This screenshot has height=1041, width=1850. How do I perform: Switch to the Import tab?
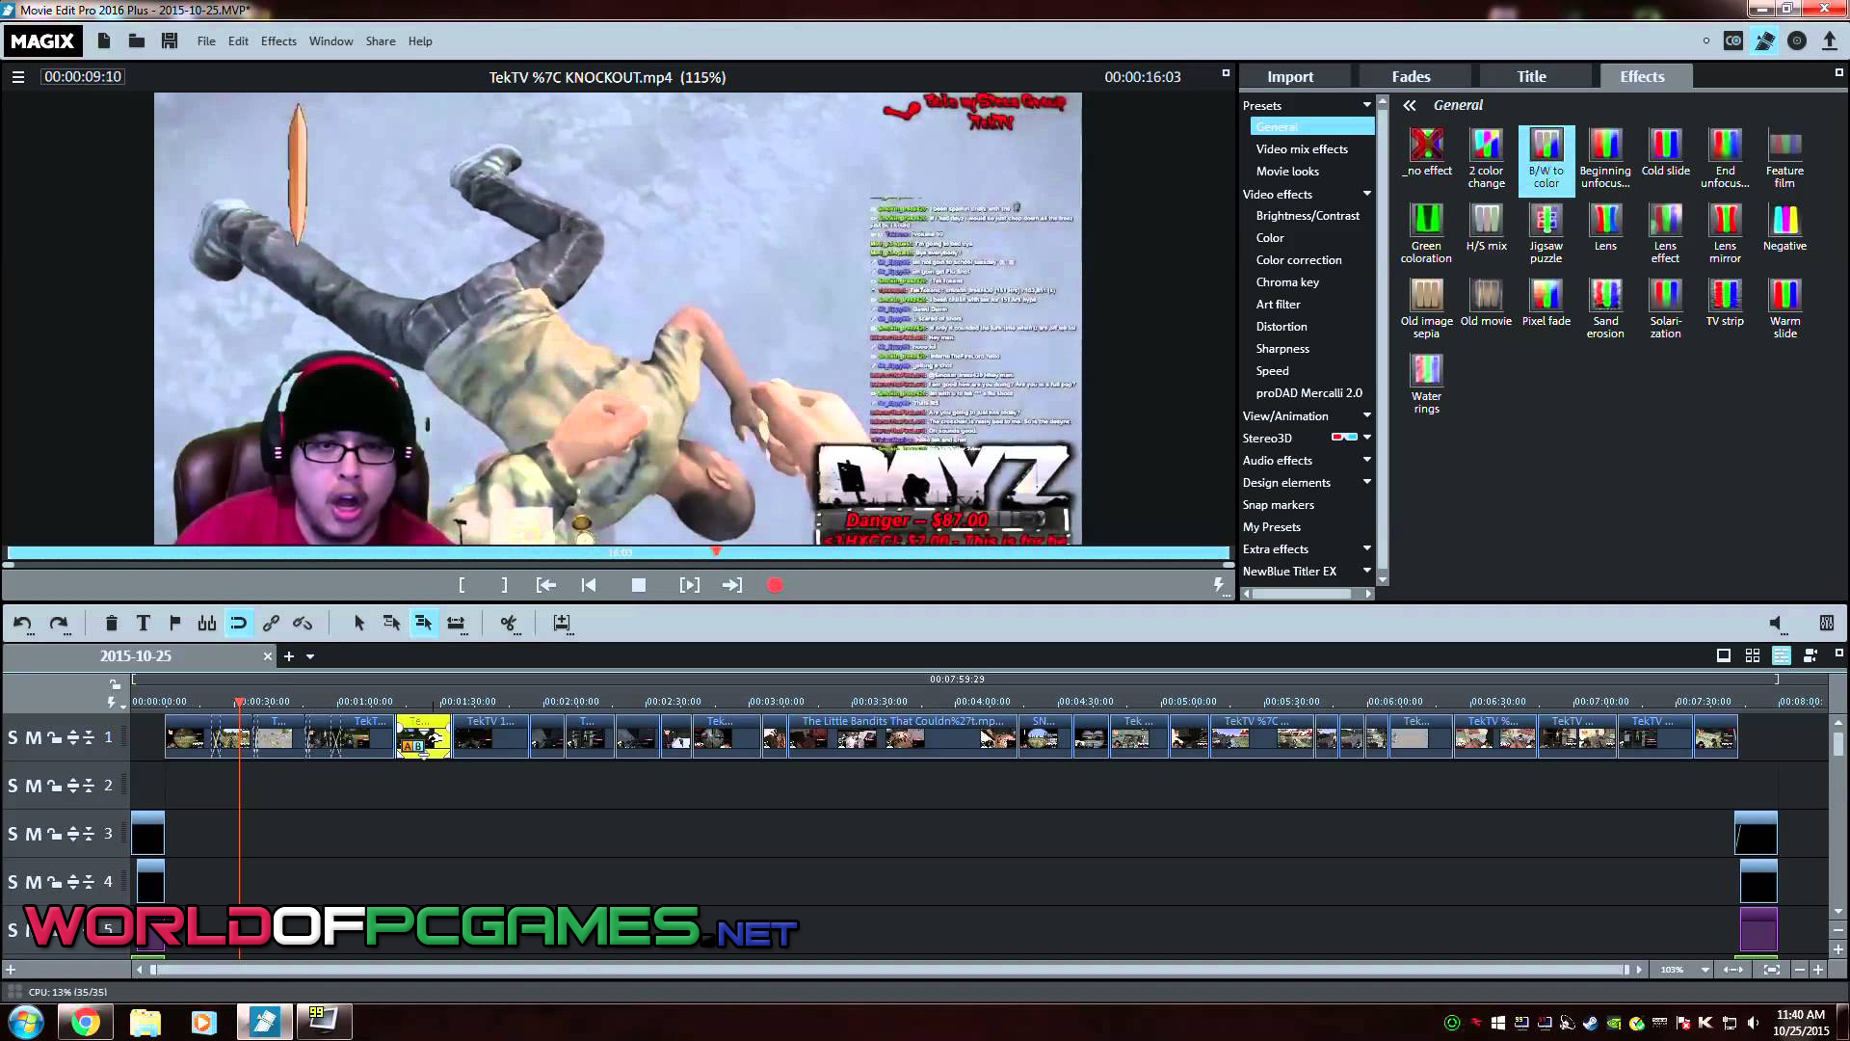tap(1290, 76)
